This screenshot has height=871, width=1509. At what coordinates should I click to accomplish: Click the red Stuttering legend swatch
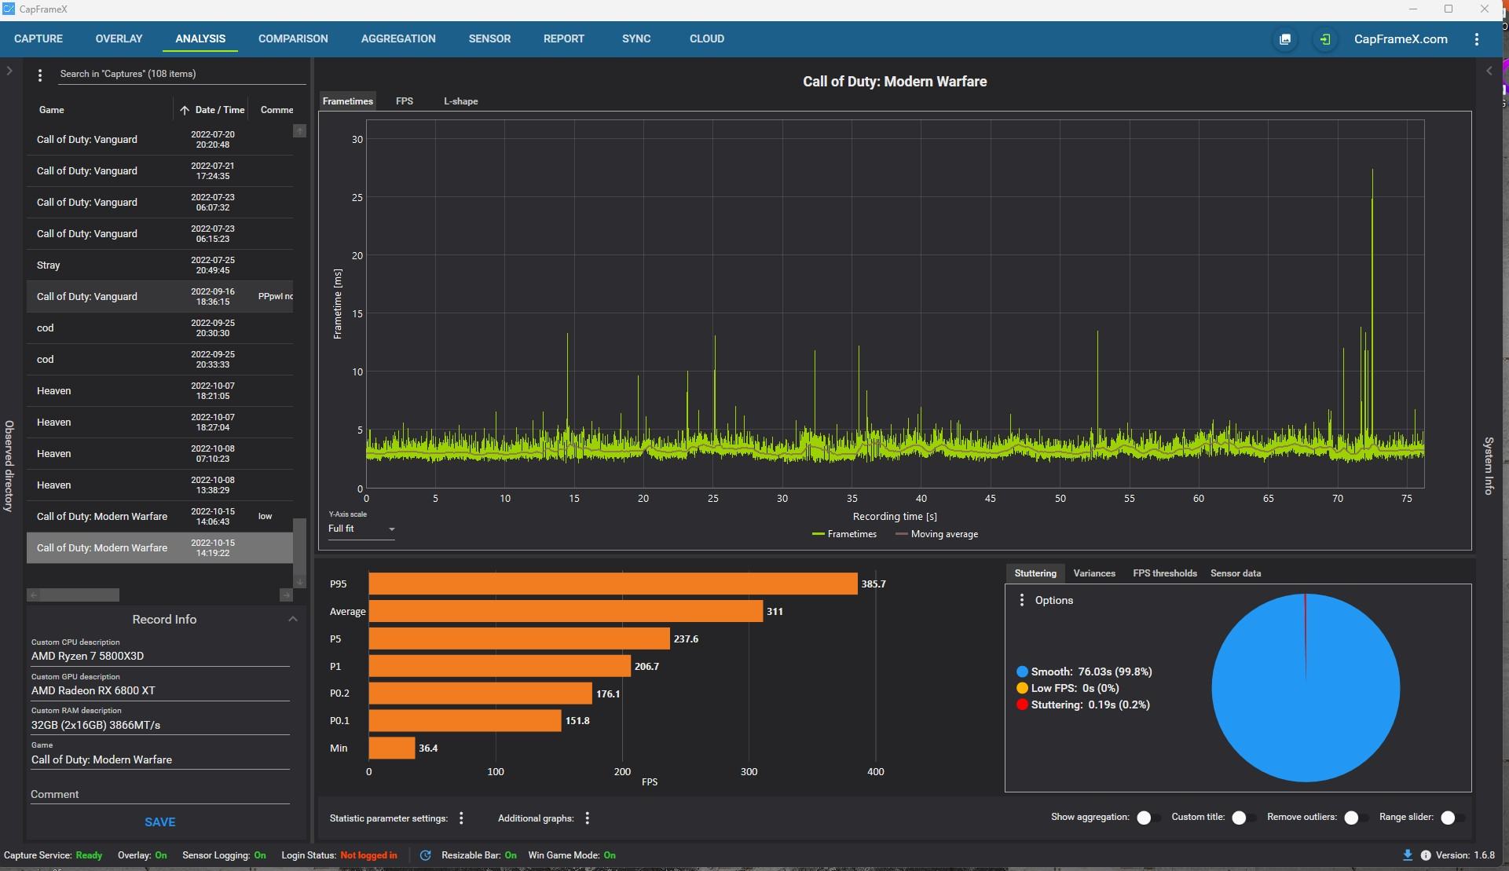pos(1022,705)
